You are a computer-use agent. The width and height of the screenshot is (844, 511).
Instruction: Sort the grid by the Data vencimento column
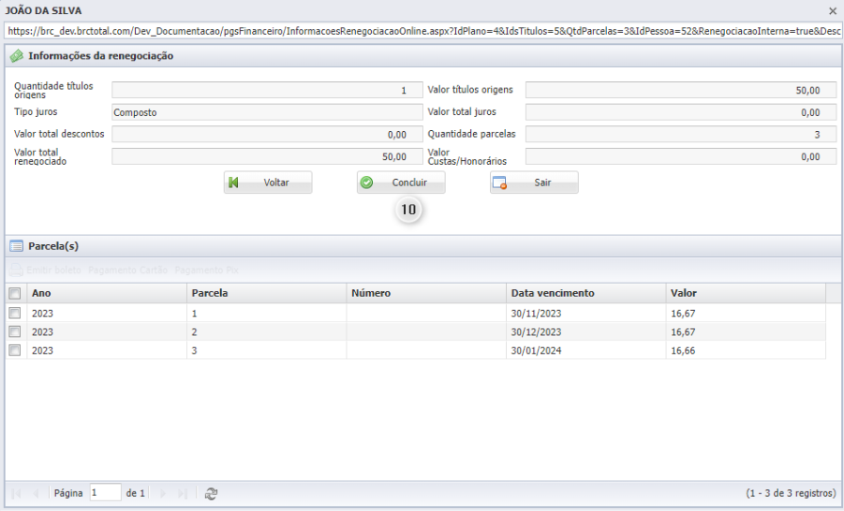(x=585, y=293)
